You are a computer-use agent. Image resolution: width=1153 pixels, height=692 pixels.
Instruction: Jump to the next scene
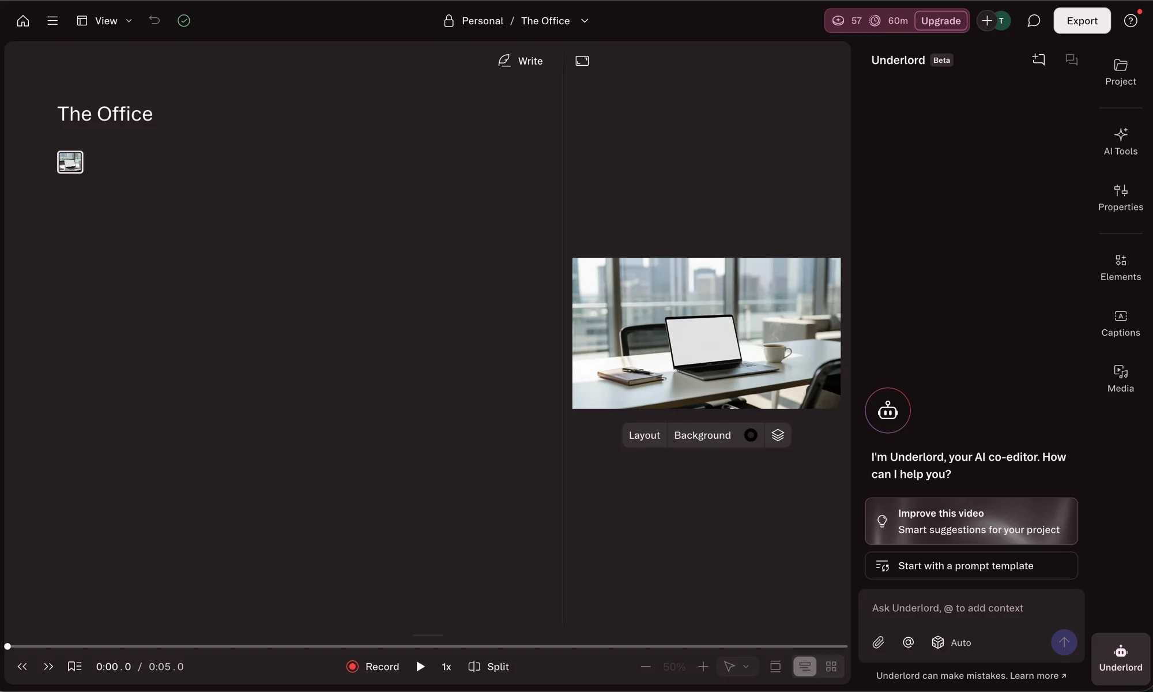click(x=48, y=667)
